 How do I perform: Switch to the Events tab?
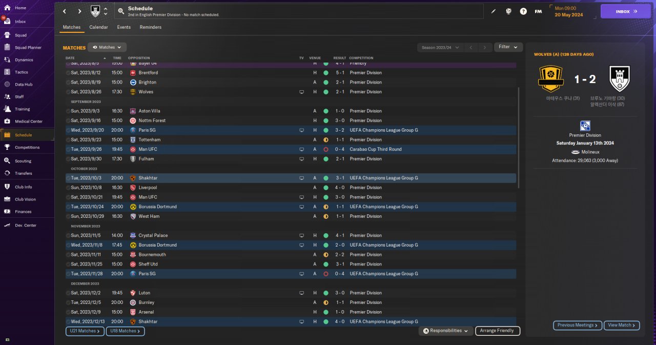(124, 27)
